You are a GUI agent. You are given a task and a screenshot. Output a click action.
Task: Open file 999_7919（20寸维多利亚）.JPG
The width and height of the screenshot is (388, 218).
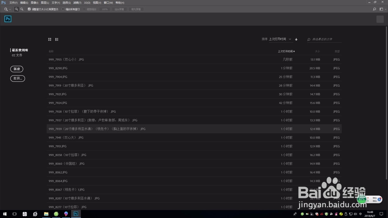pyautogui.click(x=194, y=86)
